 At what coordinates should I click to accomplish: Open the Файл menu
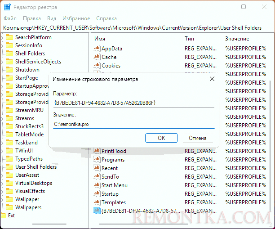point(10,18)
